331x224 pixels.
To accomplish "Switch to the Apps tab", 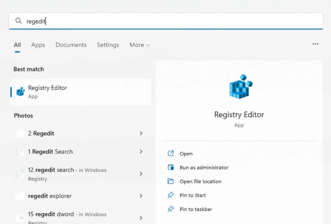I will coord(38,45).
